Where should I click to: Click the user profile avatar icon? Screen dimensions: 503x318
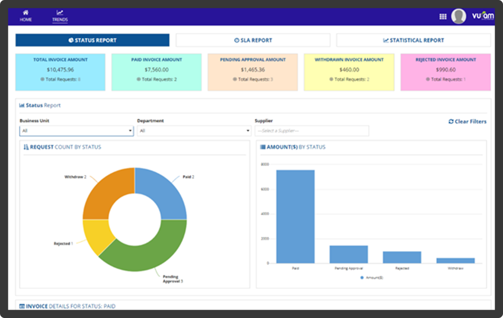458,16
